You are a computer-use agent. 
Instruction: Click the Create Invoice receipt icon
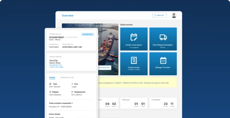[x=134, y=60]
